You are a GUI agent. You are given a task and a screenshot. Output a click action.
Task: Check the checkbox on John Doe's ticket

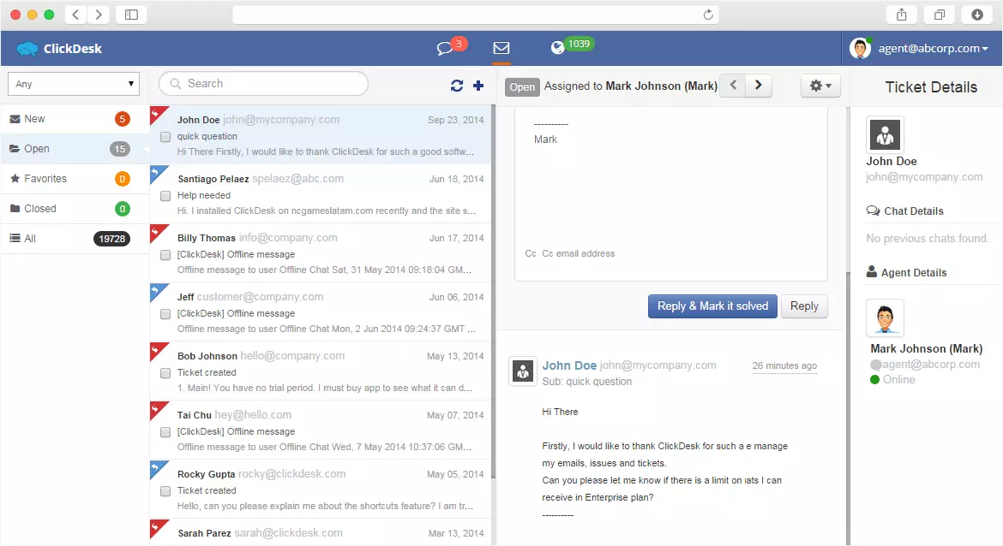click(165, 135)
